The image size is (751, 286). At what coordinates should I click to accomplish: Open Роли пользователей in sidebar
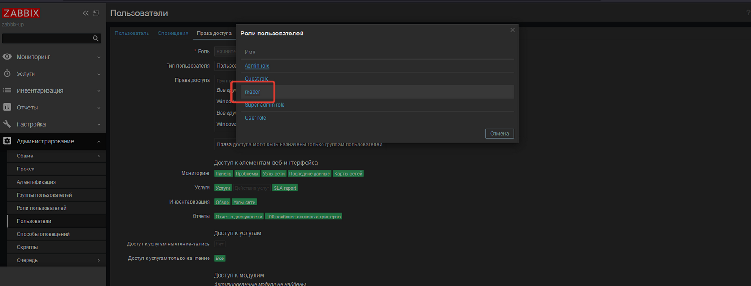coord(57,208)
